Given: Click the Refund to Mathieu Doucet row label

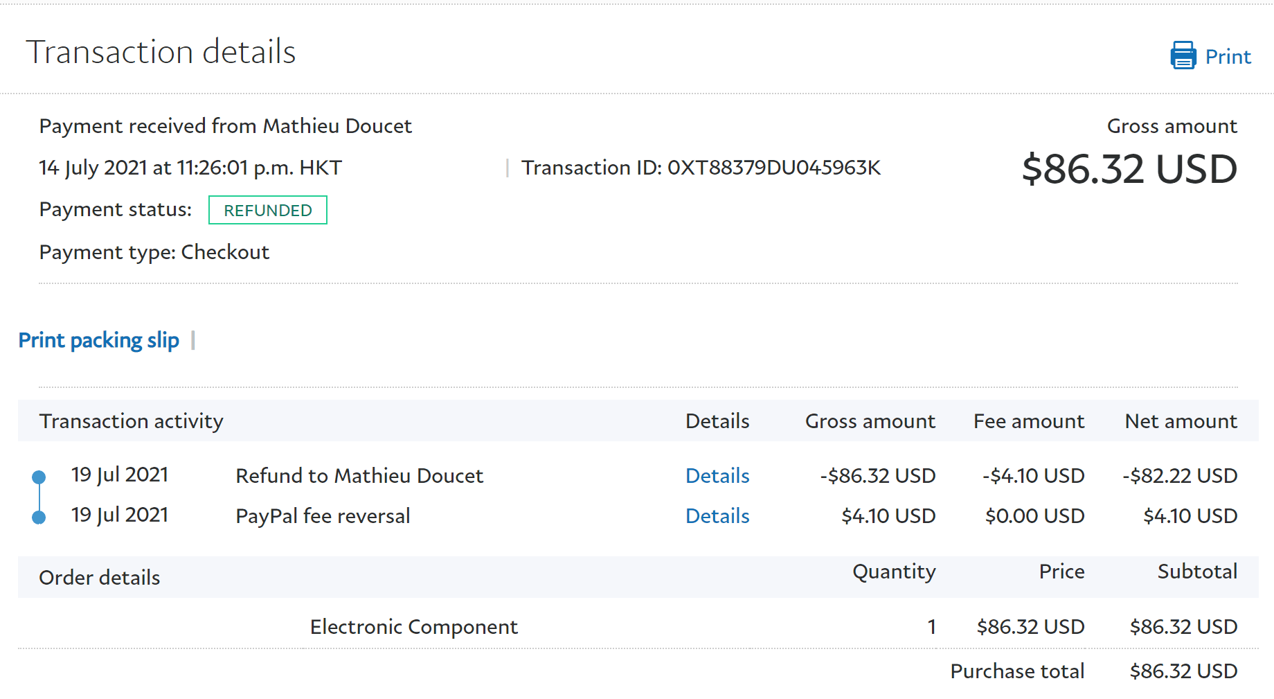Looking at the screenshot, I should pos(359,476).
